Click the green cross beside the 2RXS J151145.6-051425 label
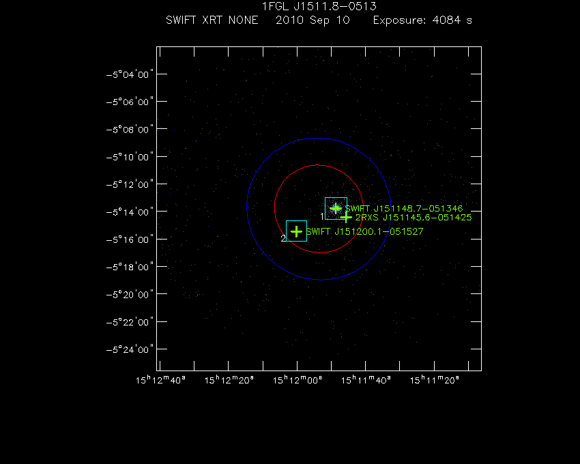580x464 pixels. (x=346, y=217)
